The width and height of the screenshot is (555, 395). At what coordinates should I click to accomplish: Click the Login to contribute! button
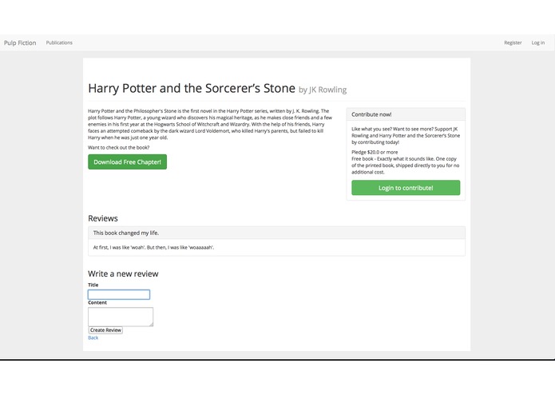click(x=406, y=188)
